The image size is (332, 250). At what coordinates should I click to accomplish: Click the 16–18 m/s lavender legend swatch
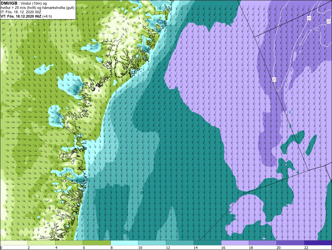pos(235,243)
